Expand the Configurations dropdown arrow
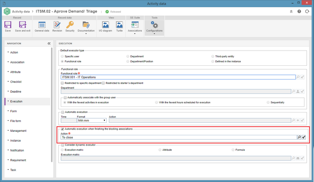 point(154,34)
